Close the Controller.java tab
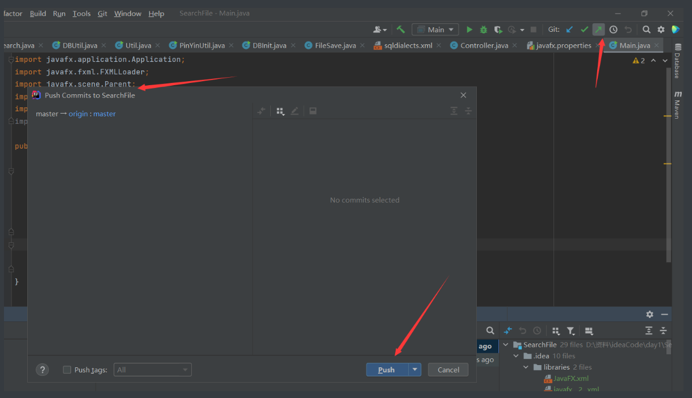The height and width of the screenshot is (398, 692). coord(514,45)
